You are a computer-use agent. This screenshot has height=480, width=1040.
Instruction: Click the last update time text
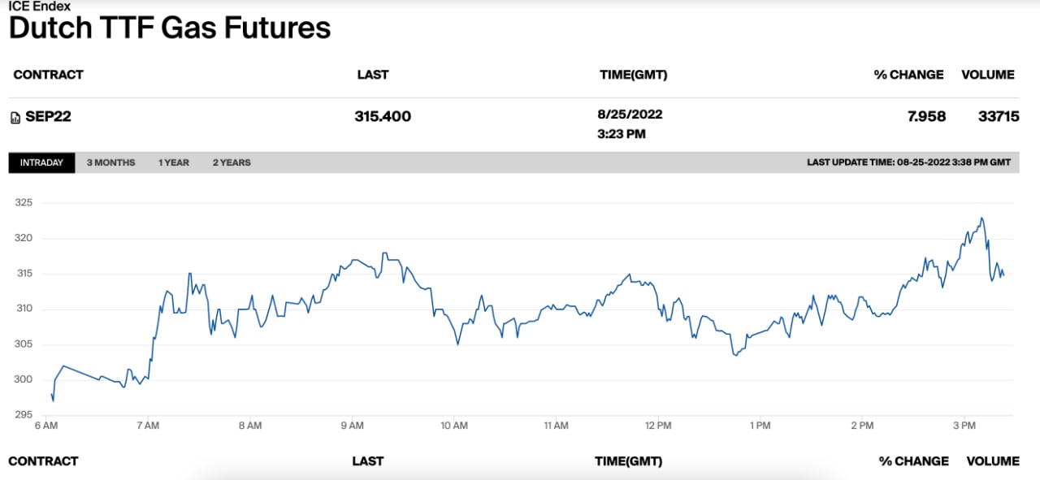click(x=908, y=162)
